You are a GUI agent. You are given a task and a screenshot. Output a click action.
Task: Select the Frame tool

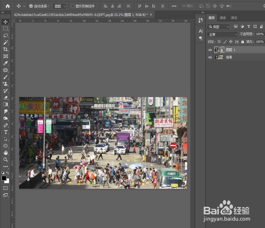click(x=5, y=56)
